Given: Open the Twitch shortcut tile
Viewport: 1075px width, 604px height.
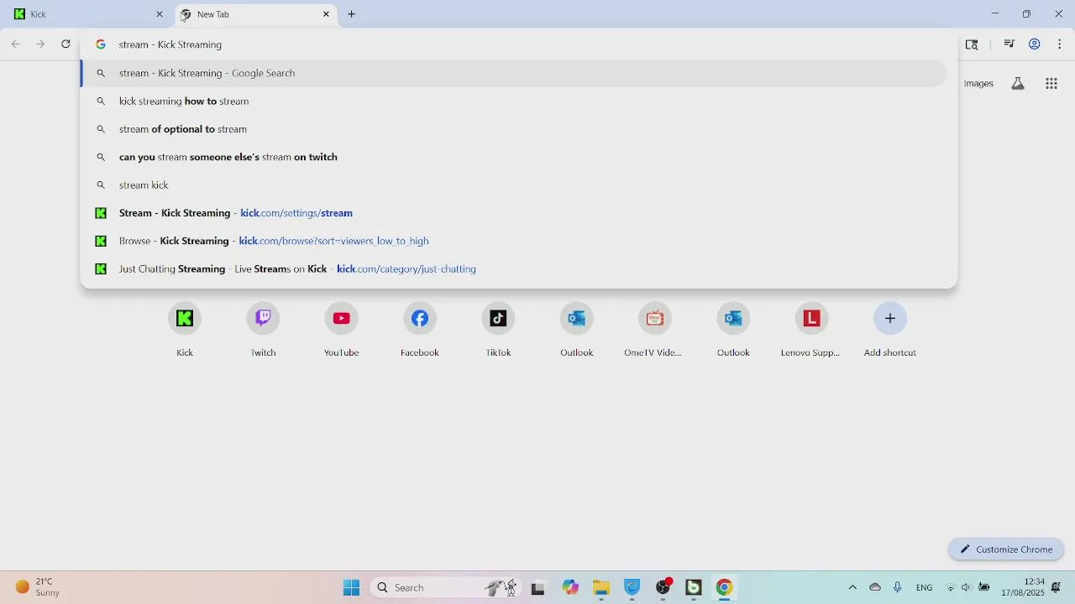Looking at the screenshot, I should point(263,330).
